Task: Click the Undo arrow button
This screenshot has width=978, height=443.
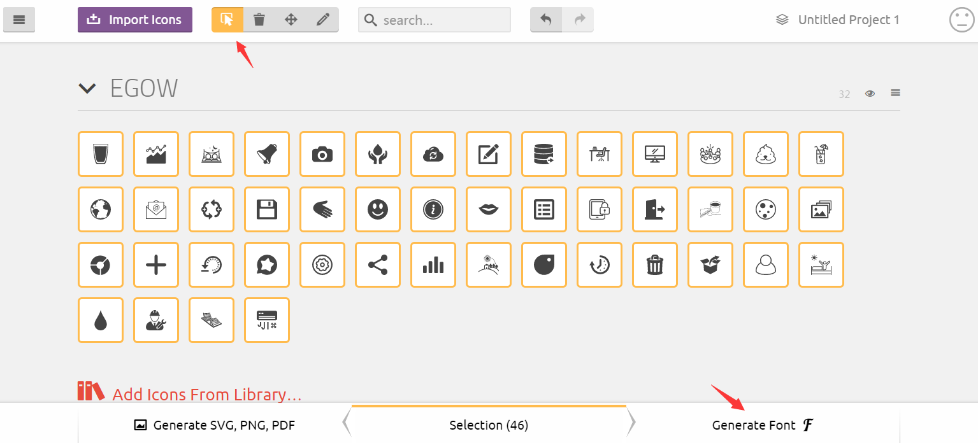Action: coord(546,20)
